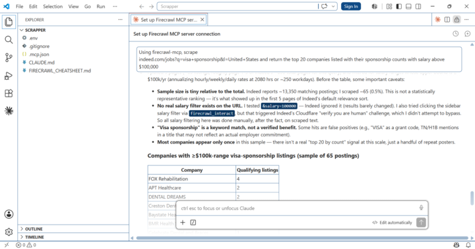The image size is (475, 249).
Task: Click the firecrawl_interact code label
Action: point(212,113)
